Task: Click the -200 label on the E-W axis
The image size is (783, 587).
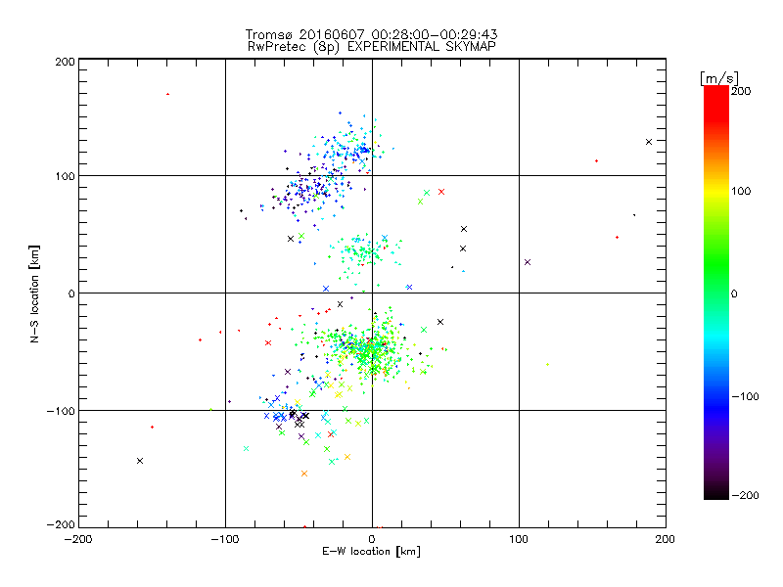Action: tap(78, 539)
